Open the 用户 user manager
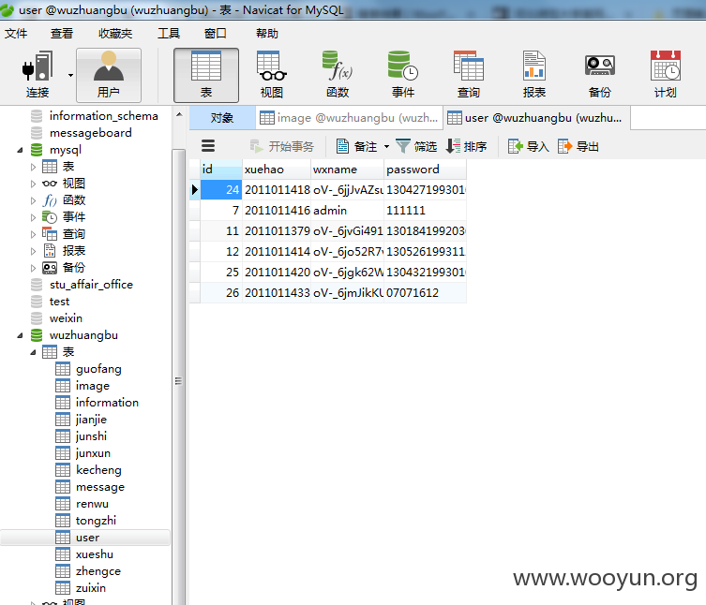The image size is (706, 605). pos(109,75)
